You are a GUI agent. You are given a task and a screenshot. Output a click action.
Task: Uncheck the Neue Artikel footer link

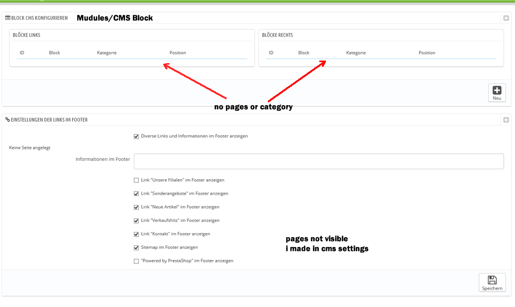pos(136,207)
